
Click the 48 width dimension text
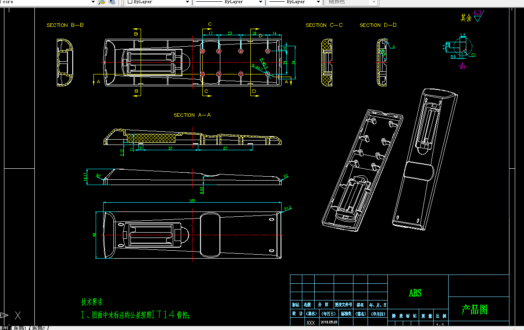tap(94, 235)
